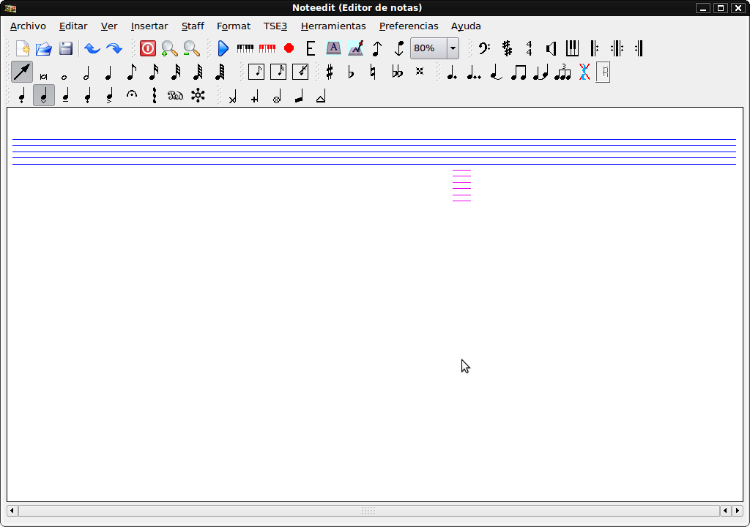Insert key signature with sharps icon
Screen dimensions: 750x527
click(507, 48)
